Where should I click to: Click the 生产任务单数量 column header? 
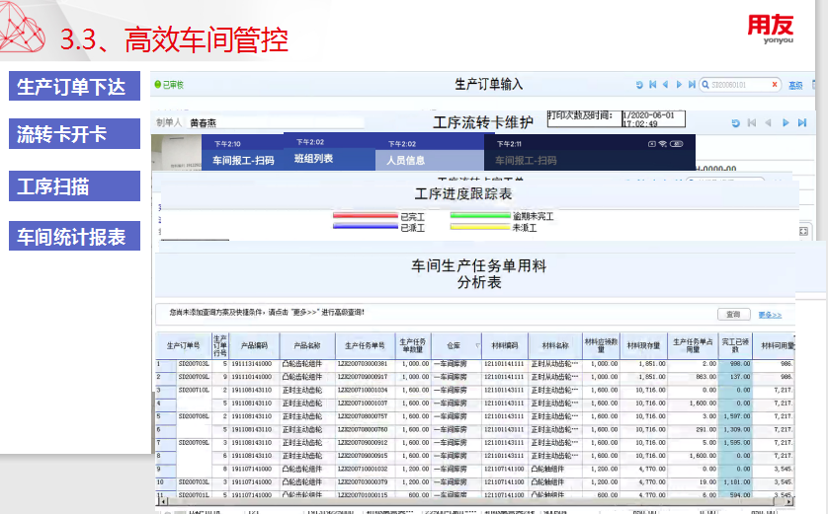(413, 346)
